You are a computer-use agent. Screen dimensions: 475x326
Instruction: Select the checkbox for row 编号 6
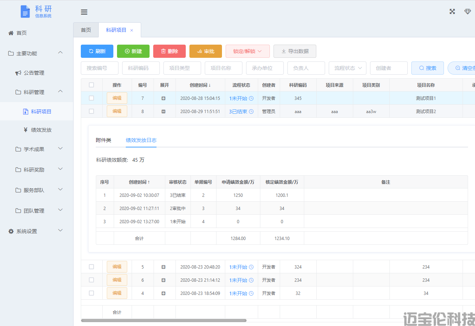coord(91,280)
